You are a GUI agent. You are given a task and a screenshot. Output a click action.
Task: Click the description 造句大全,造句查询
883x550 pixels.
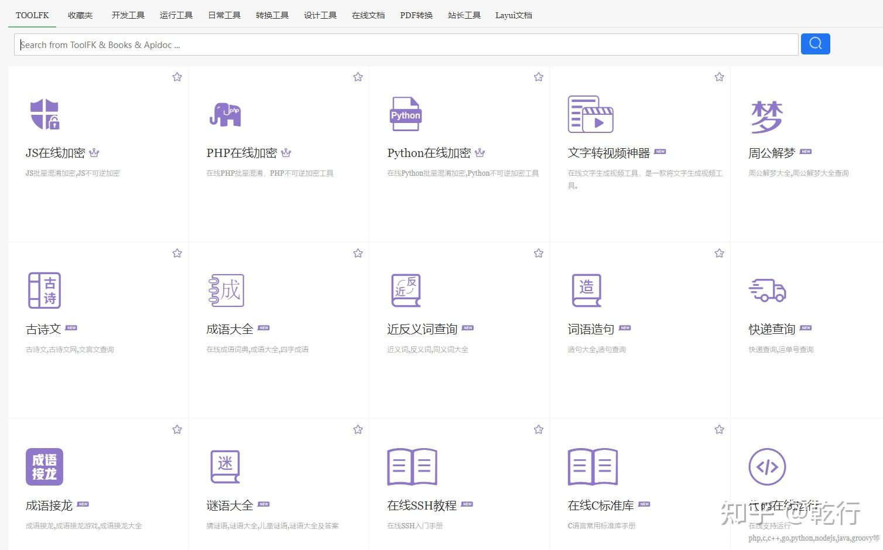click(x=597, y=350)
